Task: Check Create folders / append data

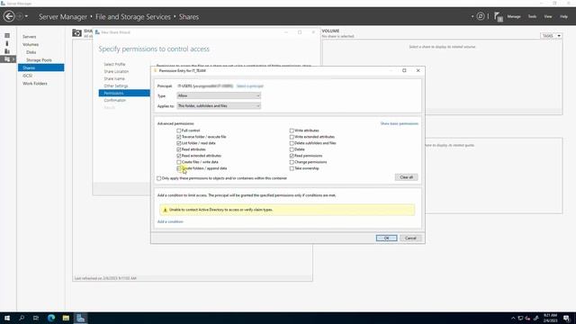Action: 179,168
